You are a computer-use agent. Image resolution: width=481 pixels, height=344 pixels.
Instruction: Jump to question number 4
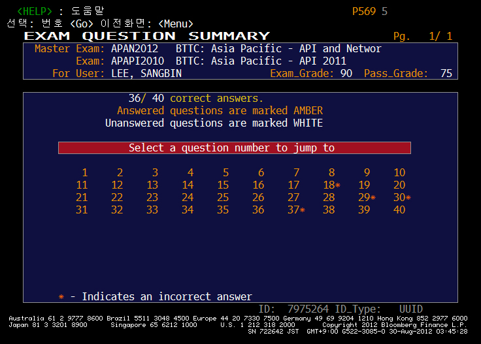pyautogui.click(x=190, y=173)
